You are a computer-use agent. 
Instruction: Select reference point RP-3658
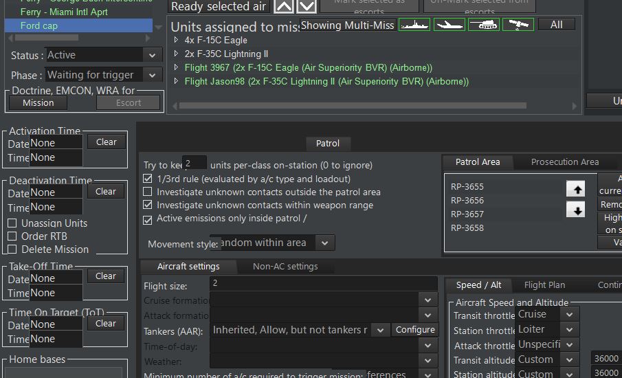(467, 228)
